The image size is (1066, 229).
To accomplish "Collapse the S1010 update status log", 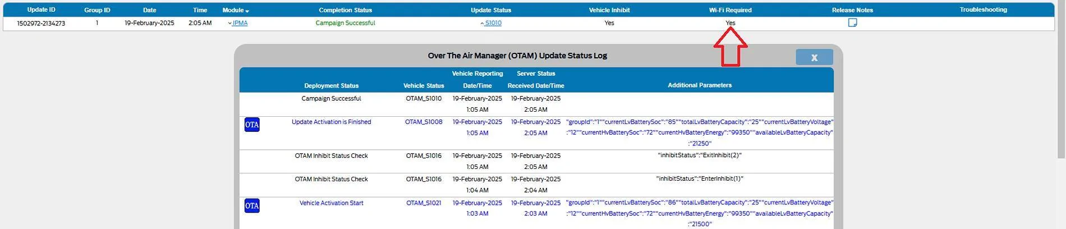I will pyautogui.click(x=491, y=24).
